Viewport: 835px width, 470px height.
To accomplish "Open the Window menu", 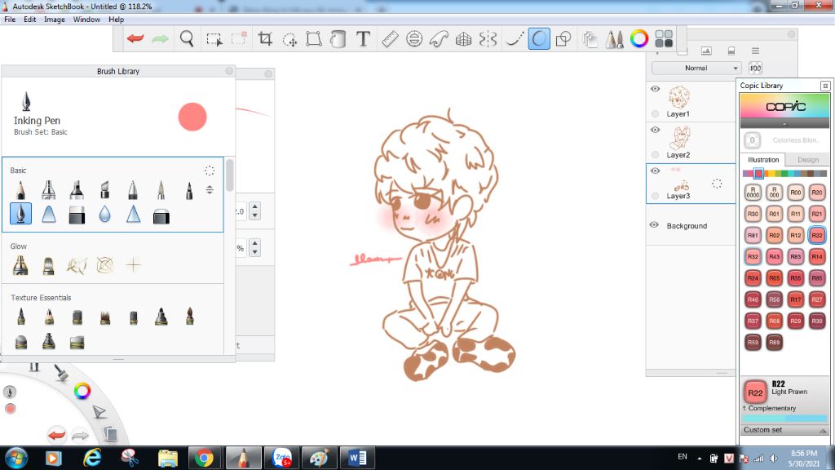I will tap(86, 20).
